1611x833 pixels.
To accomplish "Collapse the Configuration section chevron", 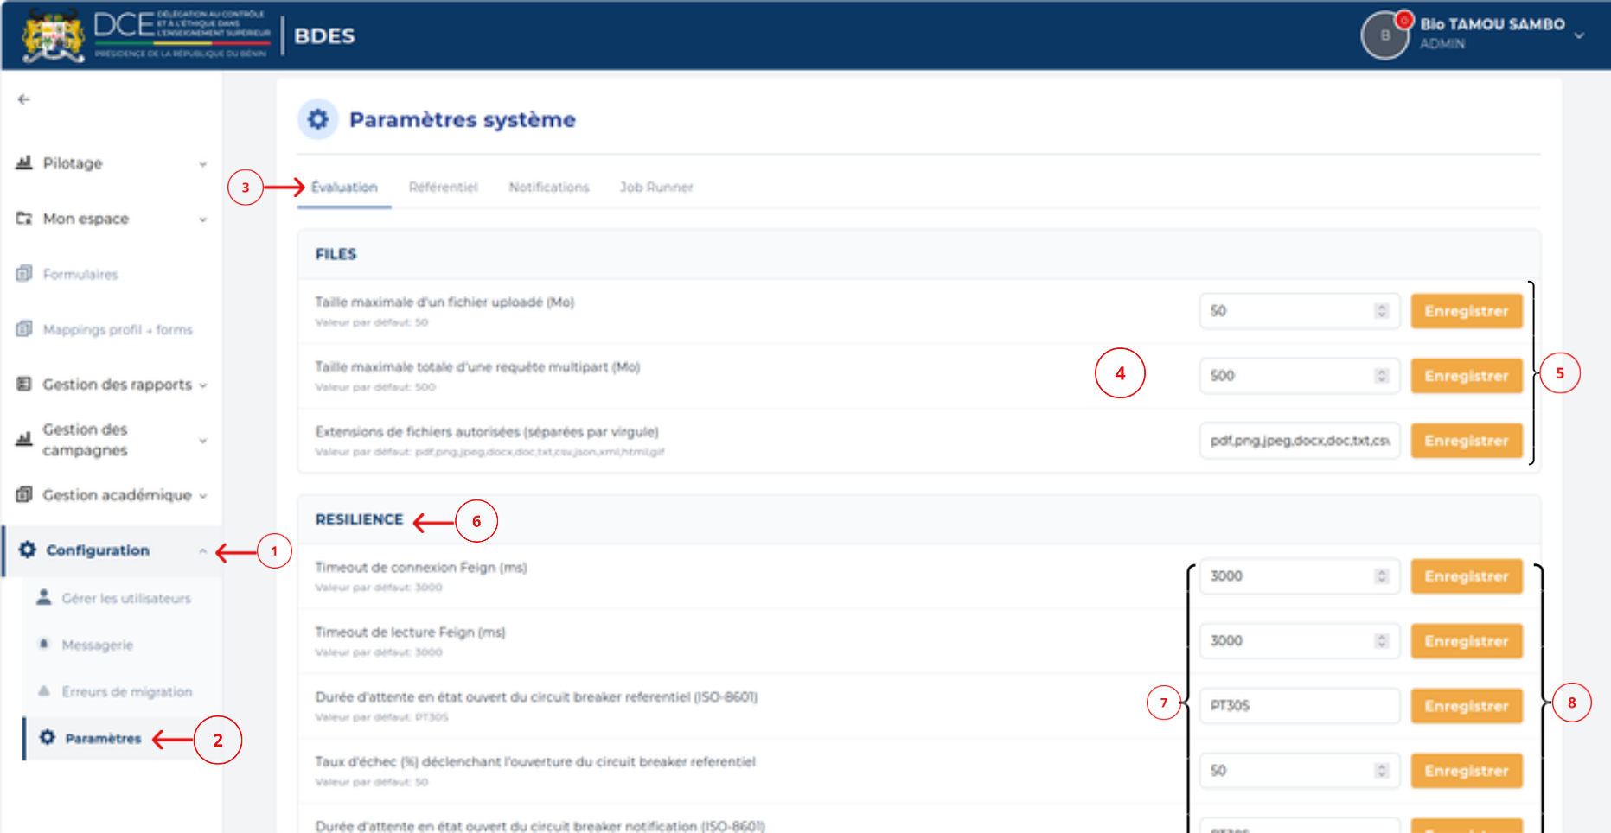I will click(203, 551).
